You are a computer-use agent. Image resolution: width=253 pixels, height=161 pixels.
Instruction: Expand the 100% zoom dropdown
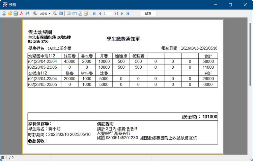click(50, 14)
